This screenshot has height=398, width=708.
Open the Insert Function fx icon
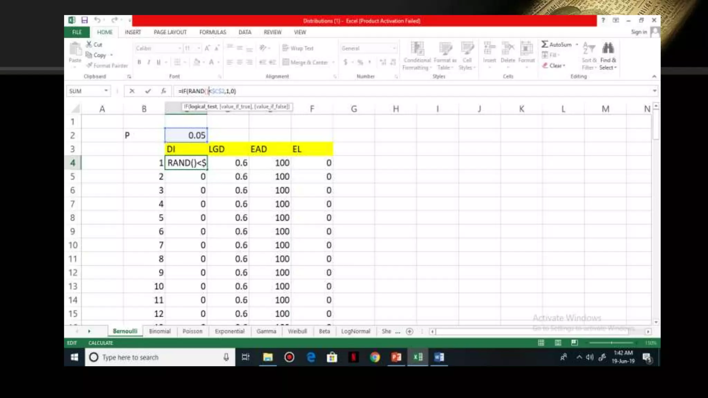(x=164, y=91)
